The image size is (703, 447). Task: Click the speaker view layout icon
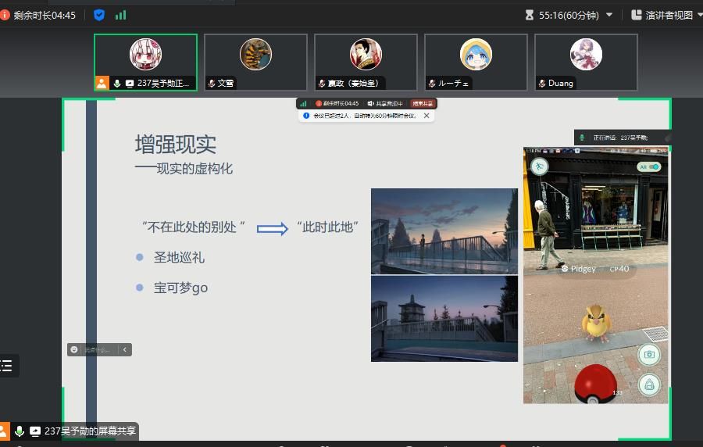coord(636,15)
